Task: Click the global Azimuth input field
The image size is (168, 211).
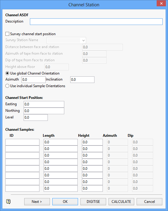Action: pos(33,80)
